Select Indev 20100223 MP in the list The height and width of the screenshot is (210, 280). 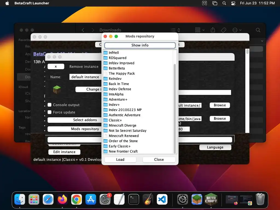[125, 110]
